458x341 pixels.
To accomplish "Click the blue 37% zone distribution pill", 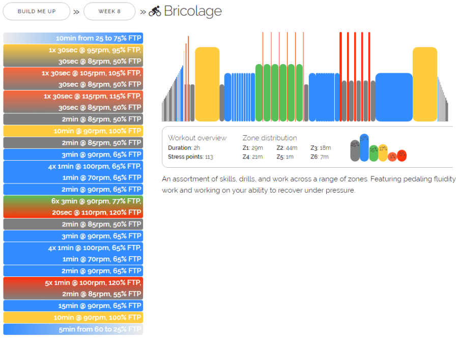I will point(364,148).
